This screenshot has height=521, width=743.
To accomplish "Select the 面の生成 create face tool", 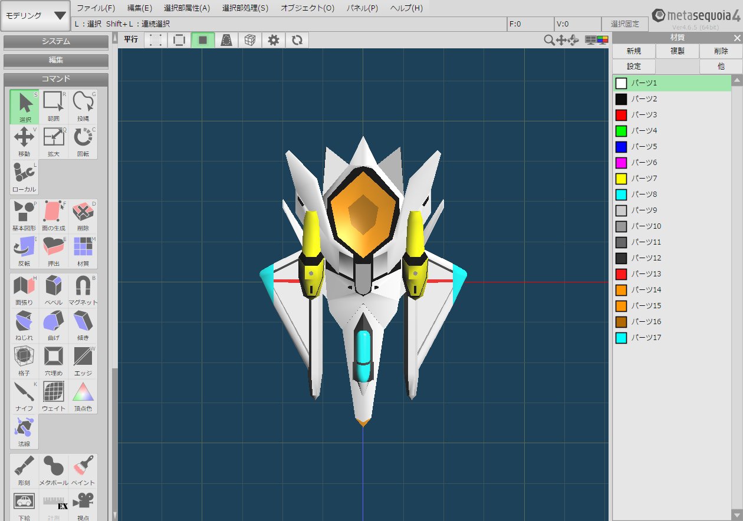I will click(54, 216).
